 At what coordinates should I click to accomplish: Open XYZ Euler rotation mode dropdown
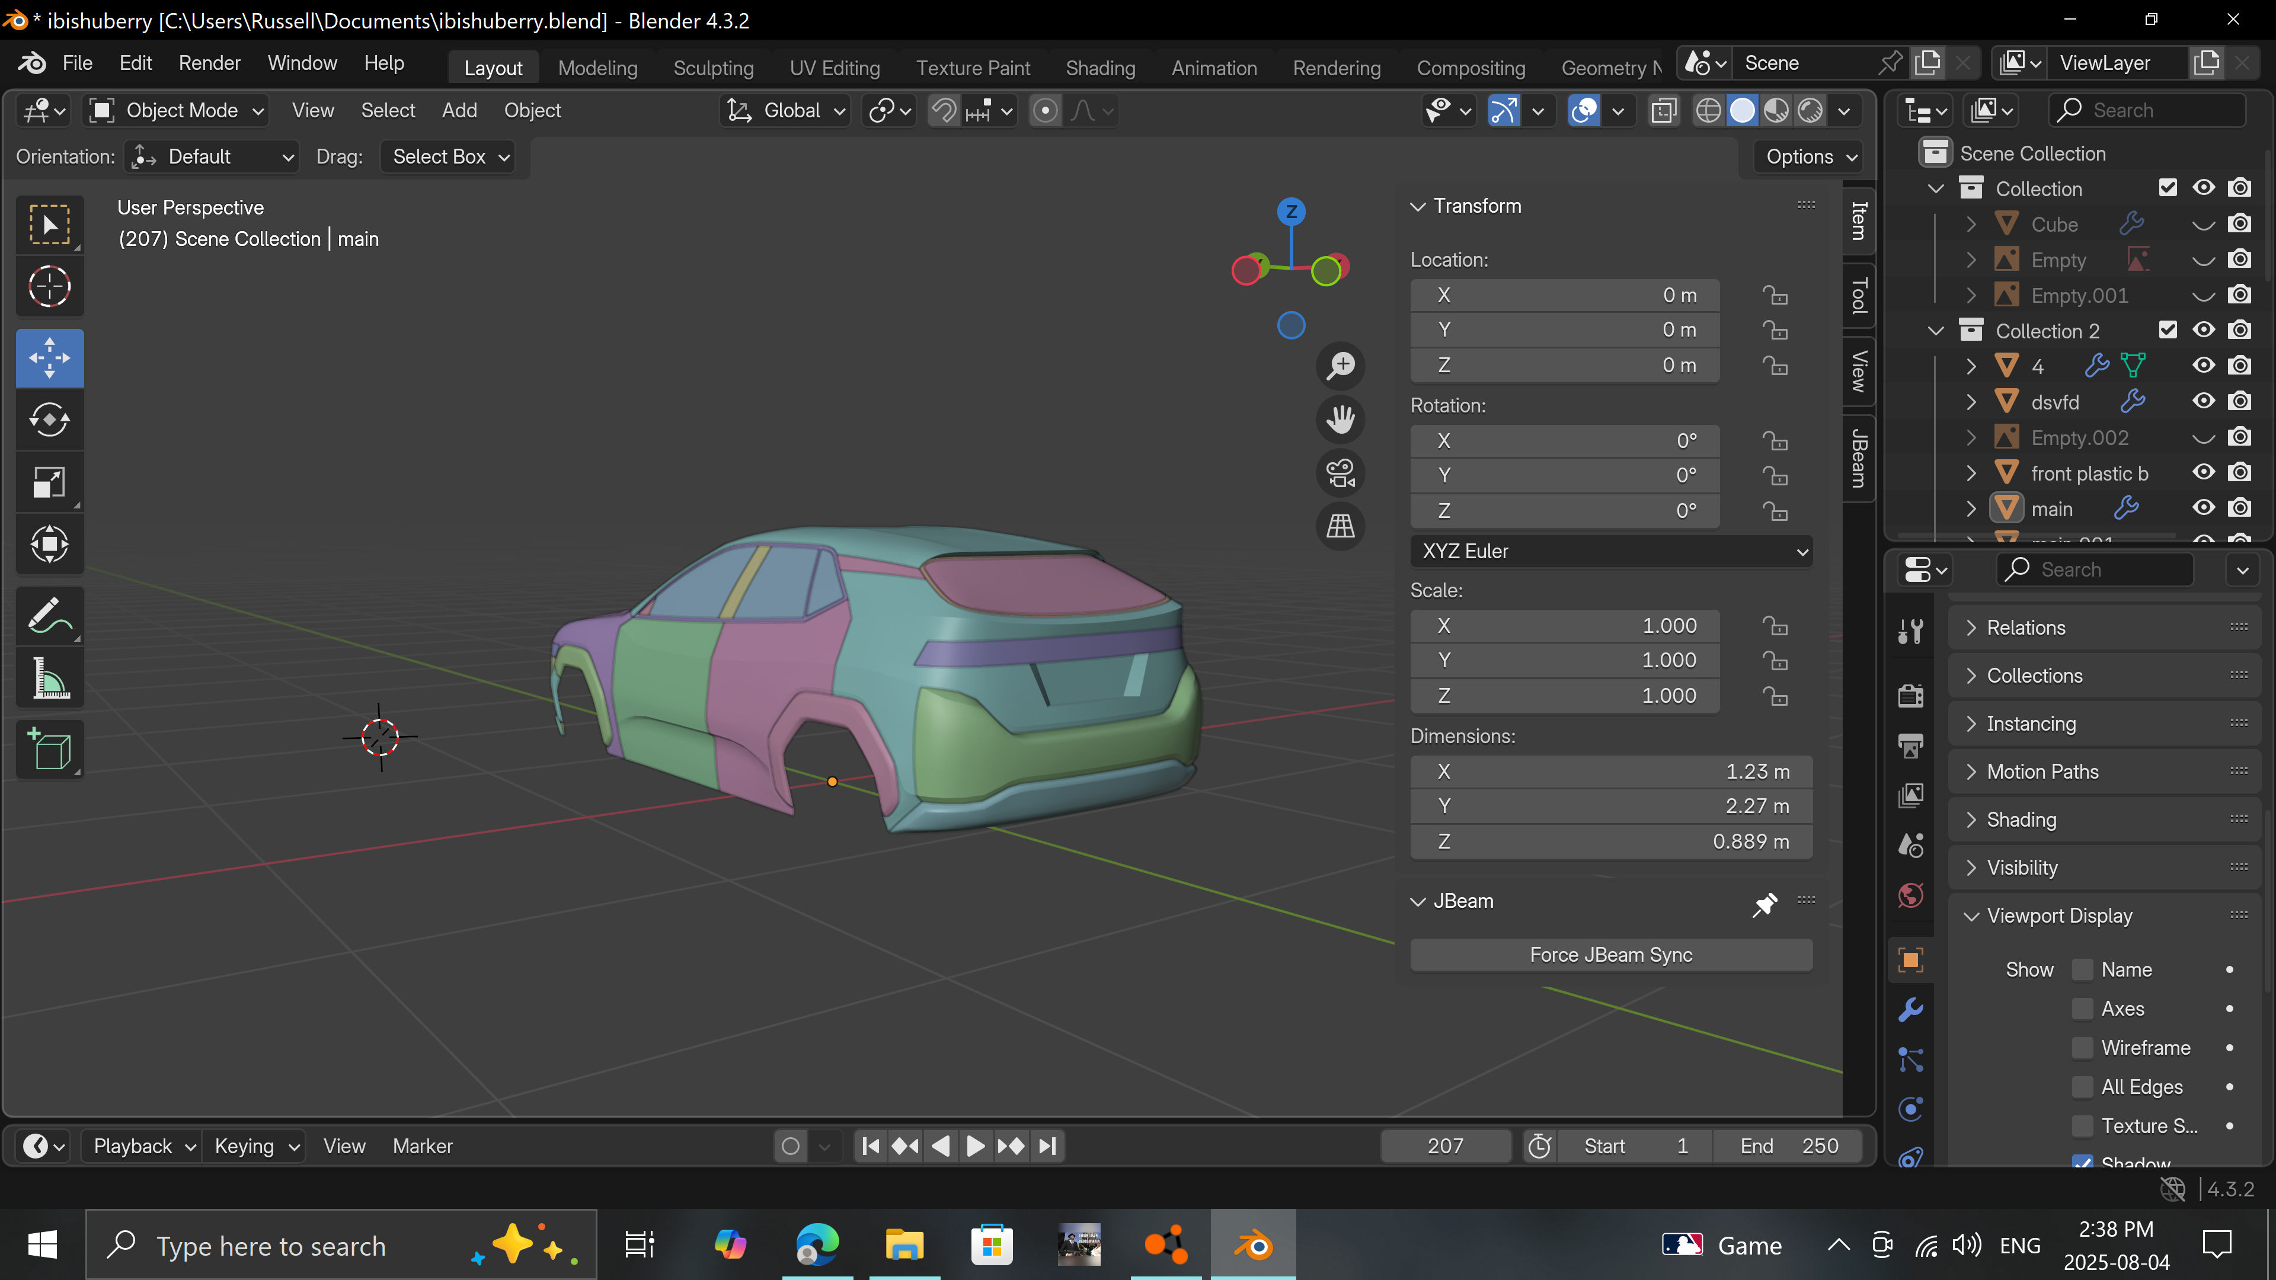coord(1612,552)
